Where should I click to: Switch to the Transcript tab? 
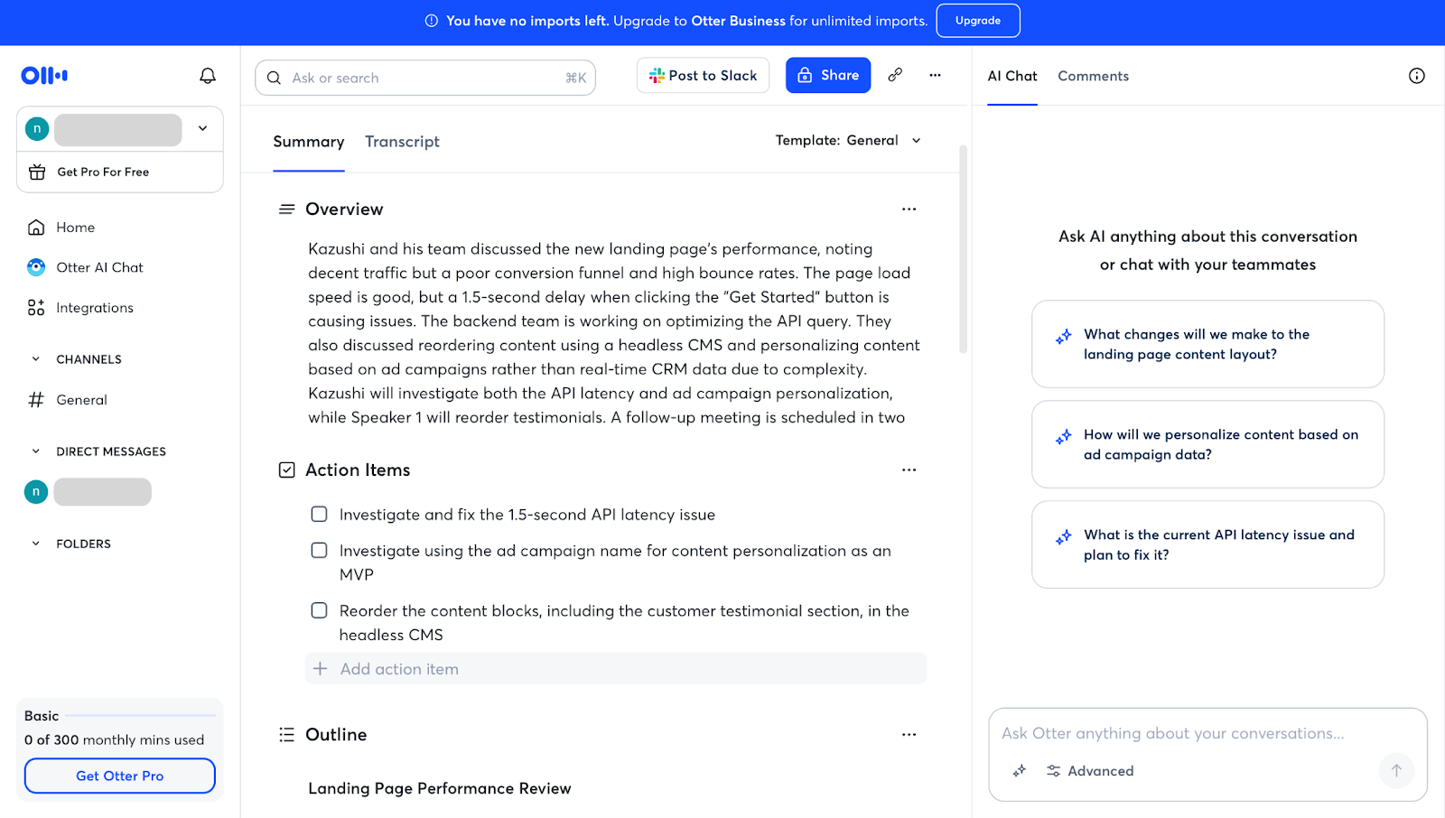pyautogui.click(x=402, y=142)
